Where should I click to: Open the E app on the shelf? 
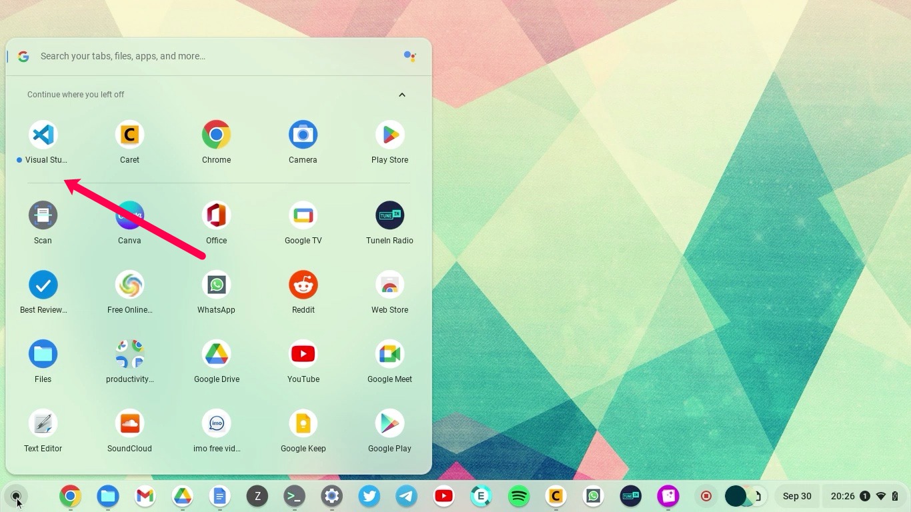tap(481, 496)
